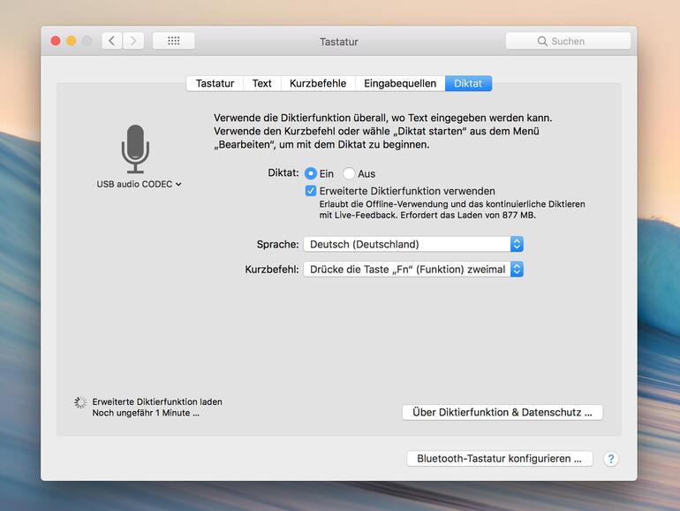680x511 pixels.
Task: Click the 'Diktat:' label
Action: pyautogui.click(x=283, y=172)
